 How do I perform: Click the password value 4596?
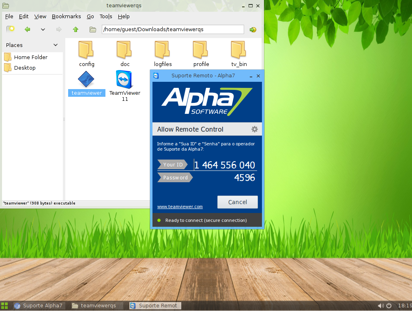[x=245, y=178]
